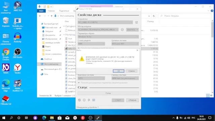Screen dimensions: 215x121
Task: Confirm the Rufus warning with OK
Action: (x=119, y=71)
